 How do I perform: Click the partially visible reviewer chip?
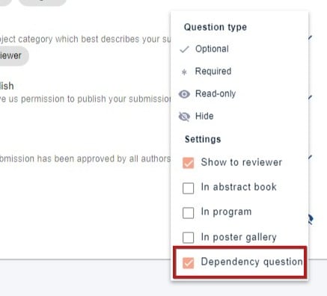13,55
